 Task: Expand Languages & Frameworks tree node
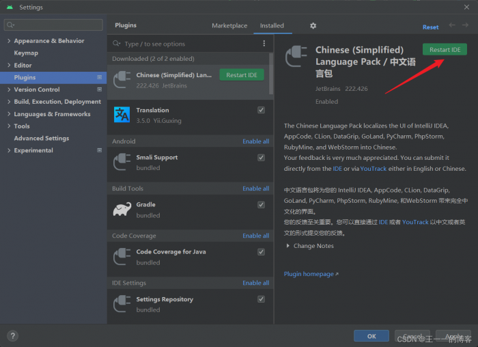point(9,114)
